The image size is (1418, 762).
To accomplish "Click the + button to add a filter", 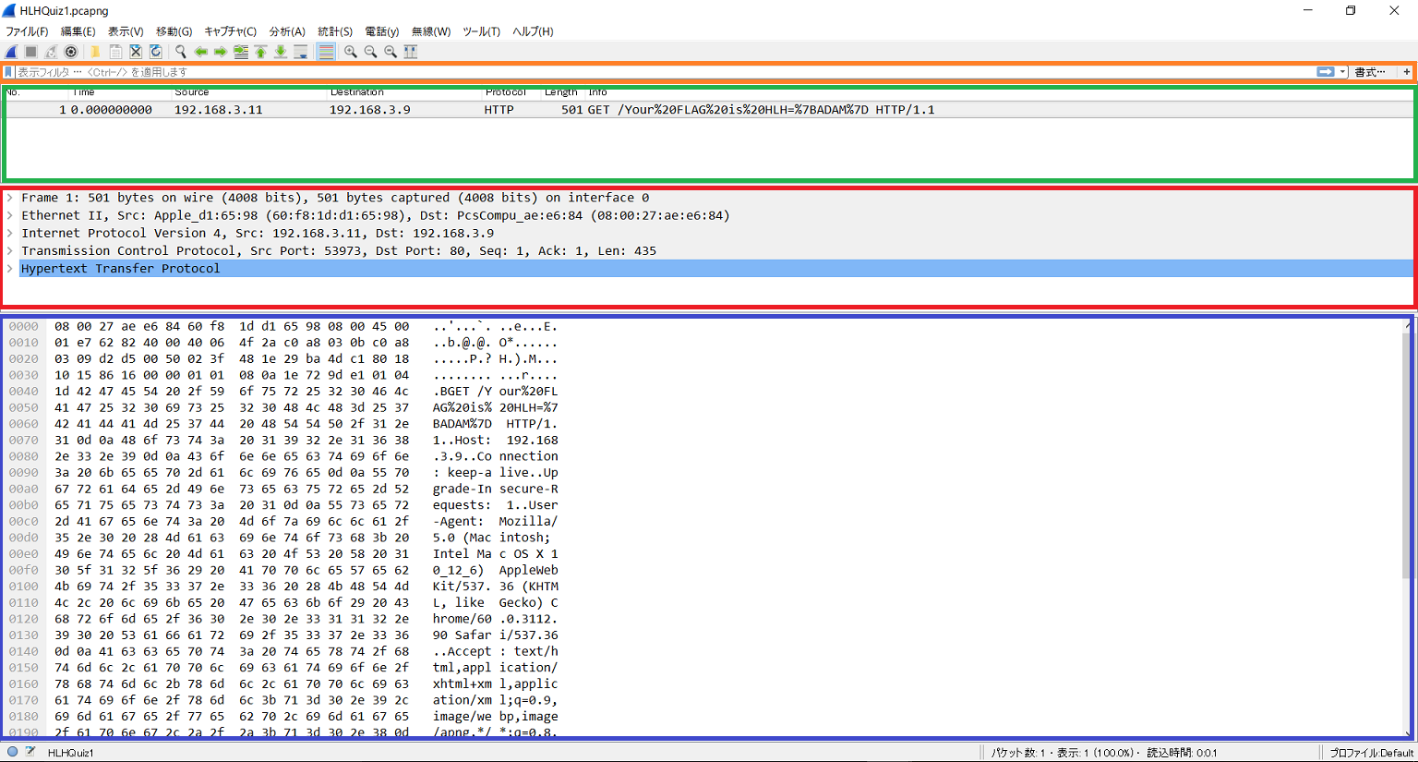I will 1407,71.
